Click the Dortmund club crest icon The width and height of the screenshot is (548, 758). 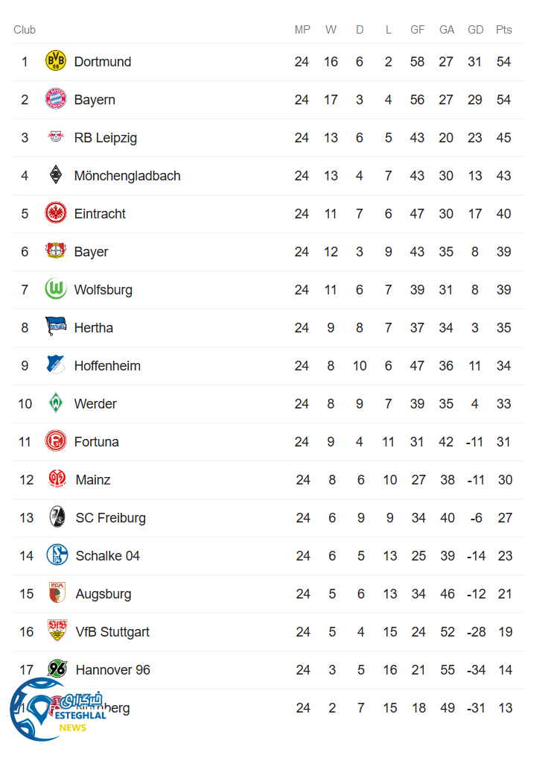click(x=56, y=62)
